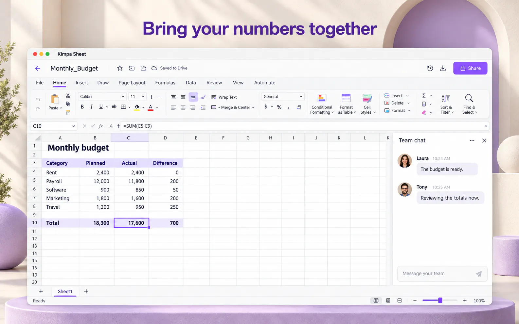Toggle italic formatting
519x324 pixels.
[91, 107]
